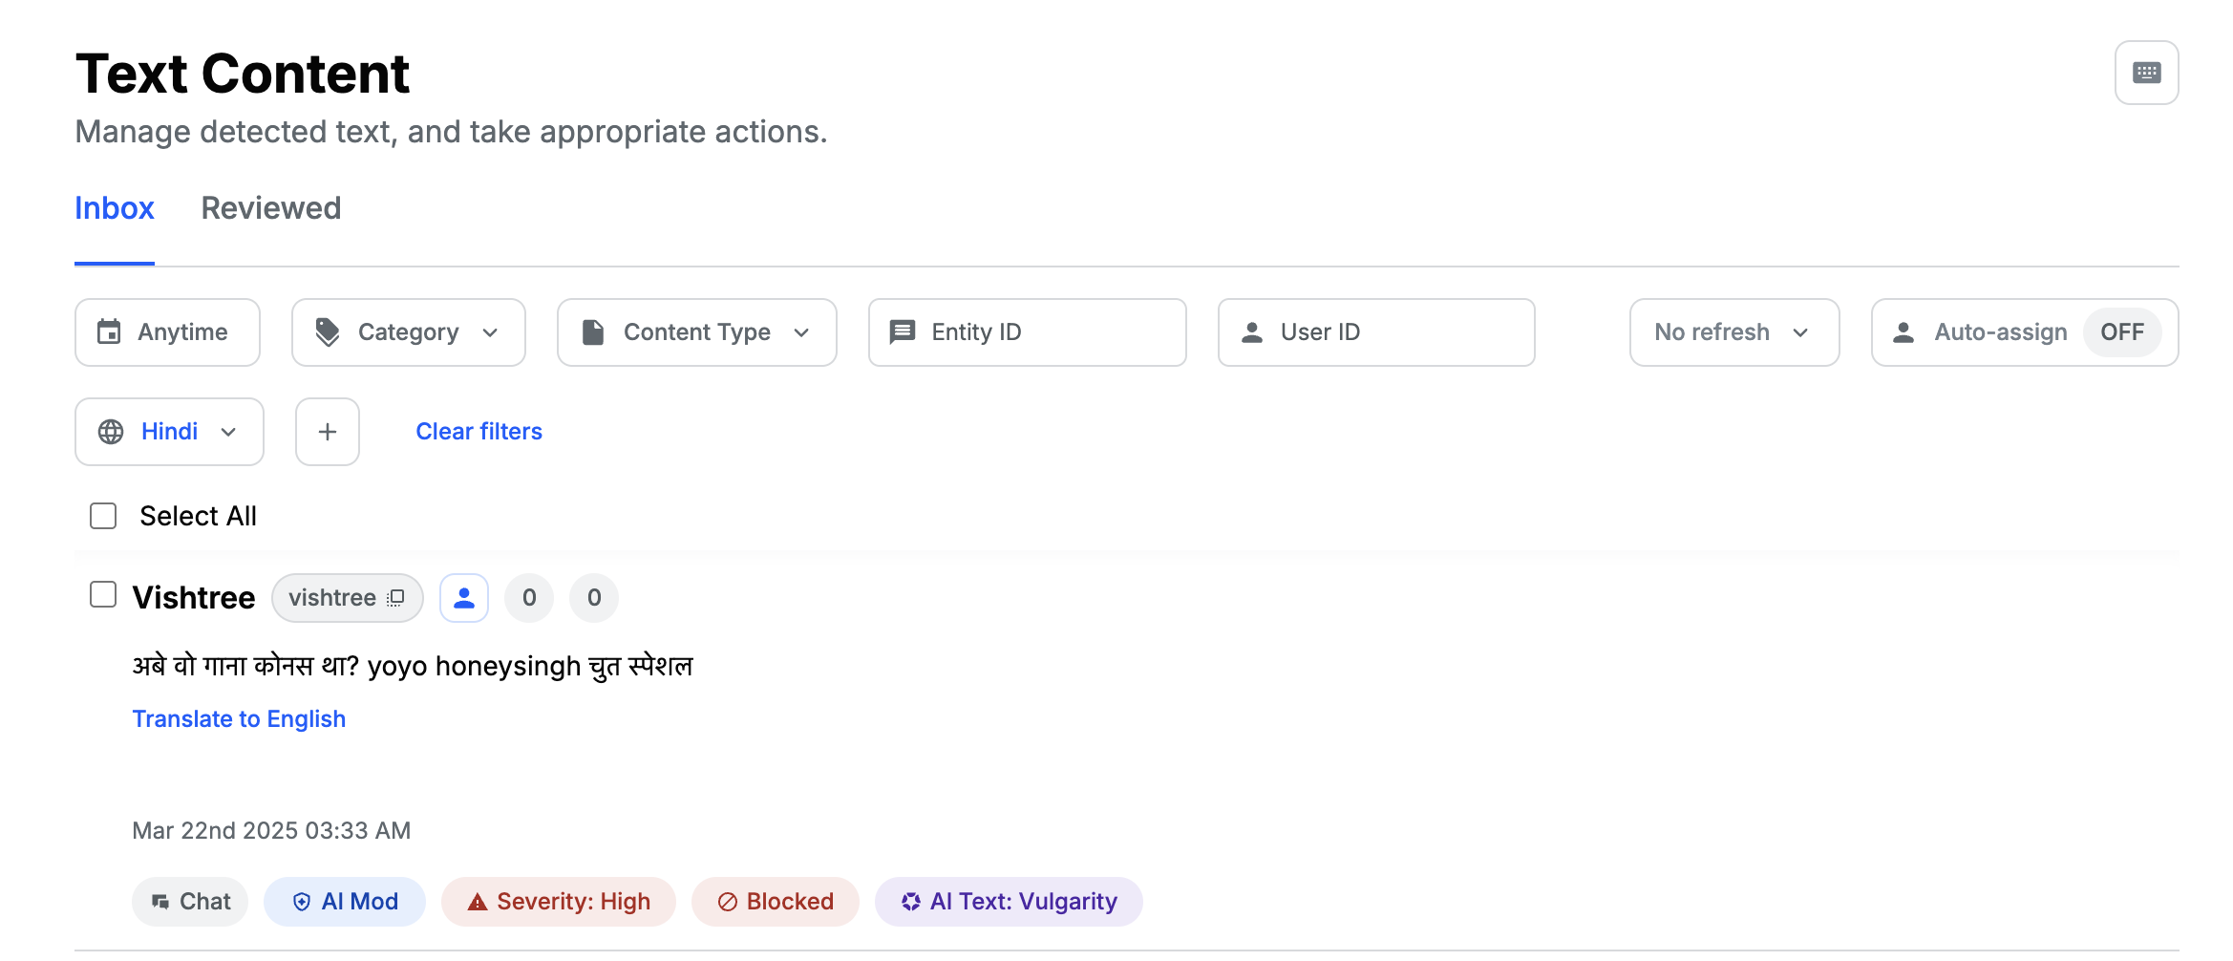The width and height of the screenshot is (2233, 961).
Task: Toggle the Auto-assign OFF switch
Action: tap(2121, 332)
